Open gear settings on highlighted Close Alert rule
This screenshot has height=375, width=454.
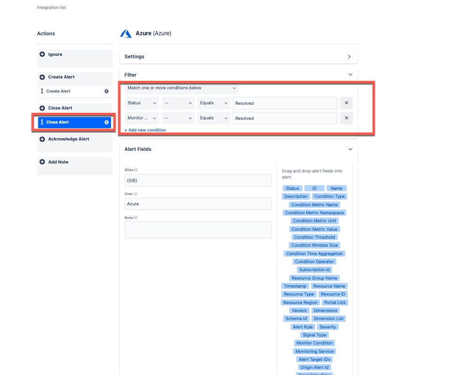click(x=106, y=122)
